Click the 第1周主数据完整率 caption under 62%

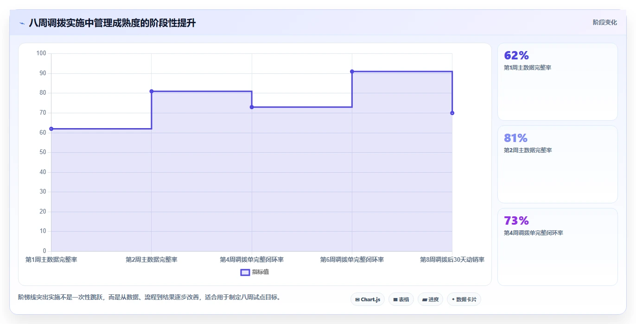pos(528,68)
